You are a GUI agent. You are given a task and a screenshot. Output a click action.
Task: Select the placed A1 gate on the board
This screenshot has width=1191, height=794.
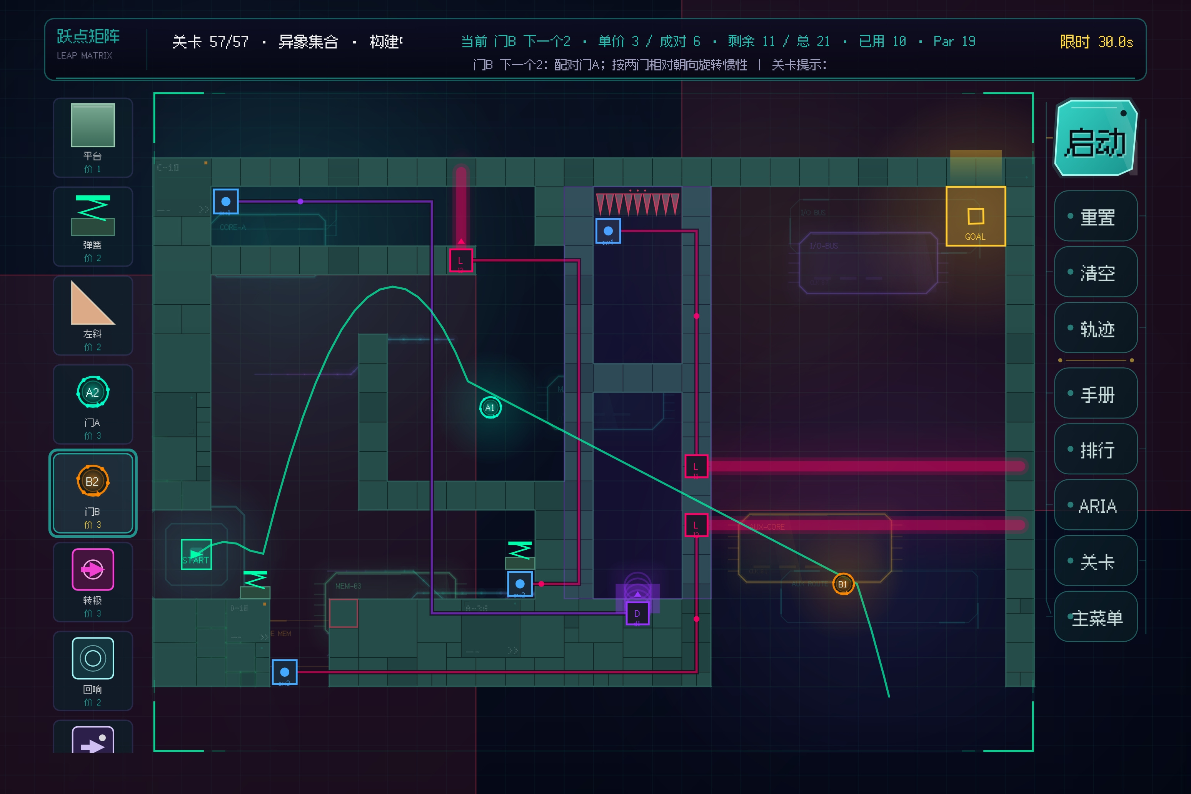[490, 408]
